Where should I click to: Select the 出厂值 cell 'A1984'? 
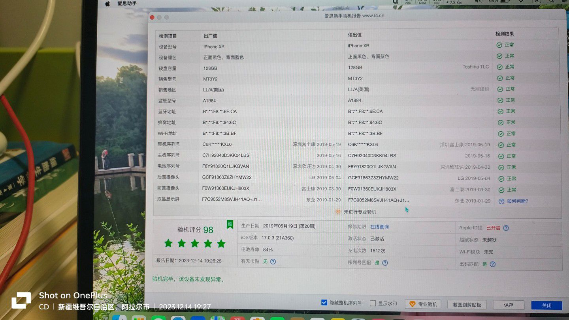tap(210, 100)
